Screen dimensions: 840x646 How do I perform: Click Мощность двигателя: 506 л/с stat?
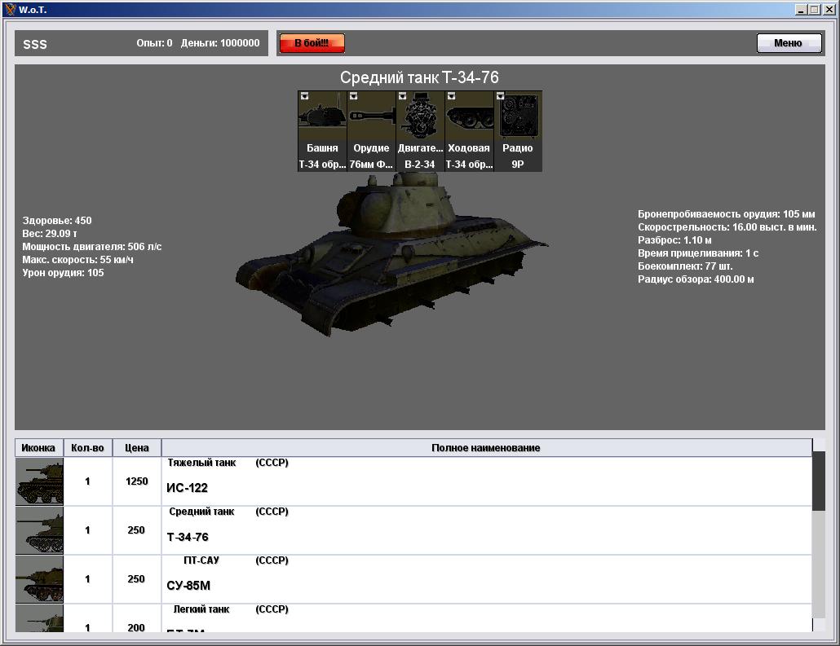[91, 247]
